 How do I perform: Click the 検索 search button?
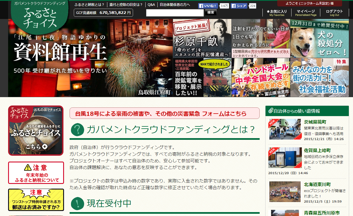click(x=211, y=13)
